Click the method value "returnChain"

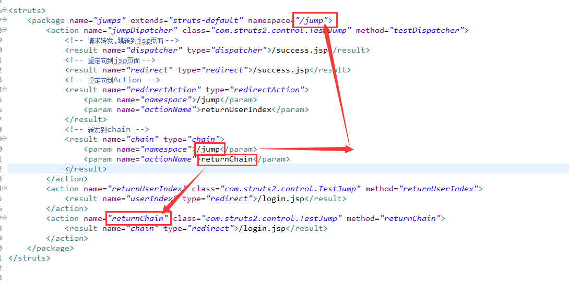coord(411,219)
